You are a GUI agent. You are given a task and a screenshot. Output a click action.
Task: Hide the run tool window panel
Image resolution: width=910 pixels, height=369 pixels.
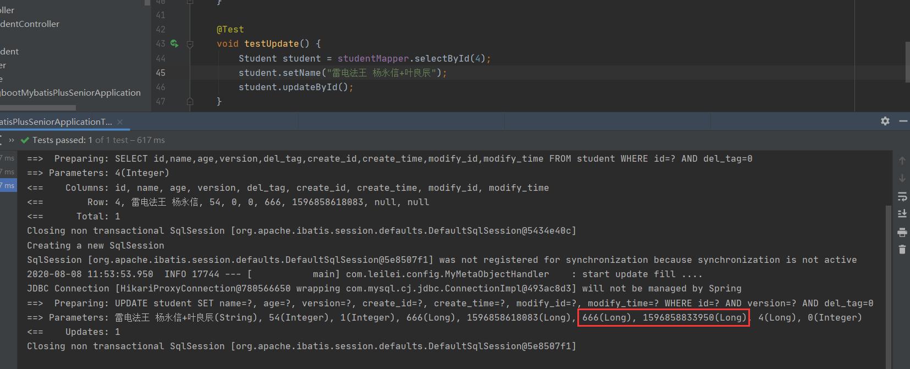903,121
